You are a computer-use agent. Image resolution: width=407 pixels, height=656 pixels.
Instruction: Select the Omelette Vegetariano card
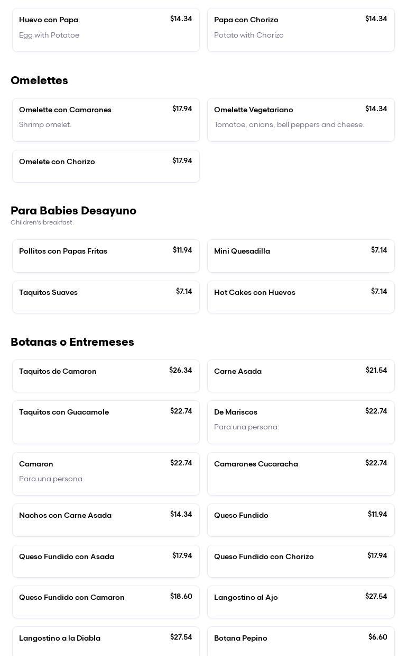pyautogui.click(x=301, y=120)
